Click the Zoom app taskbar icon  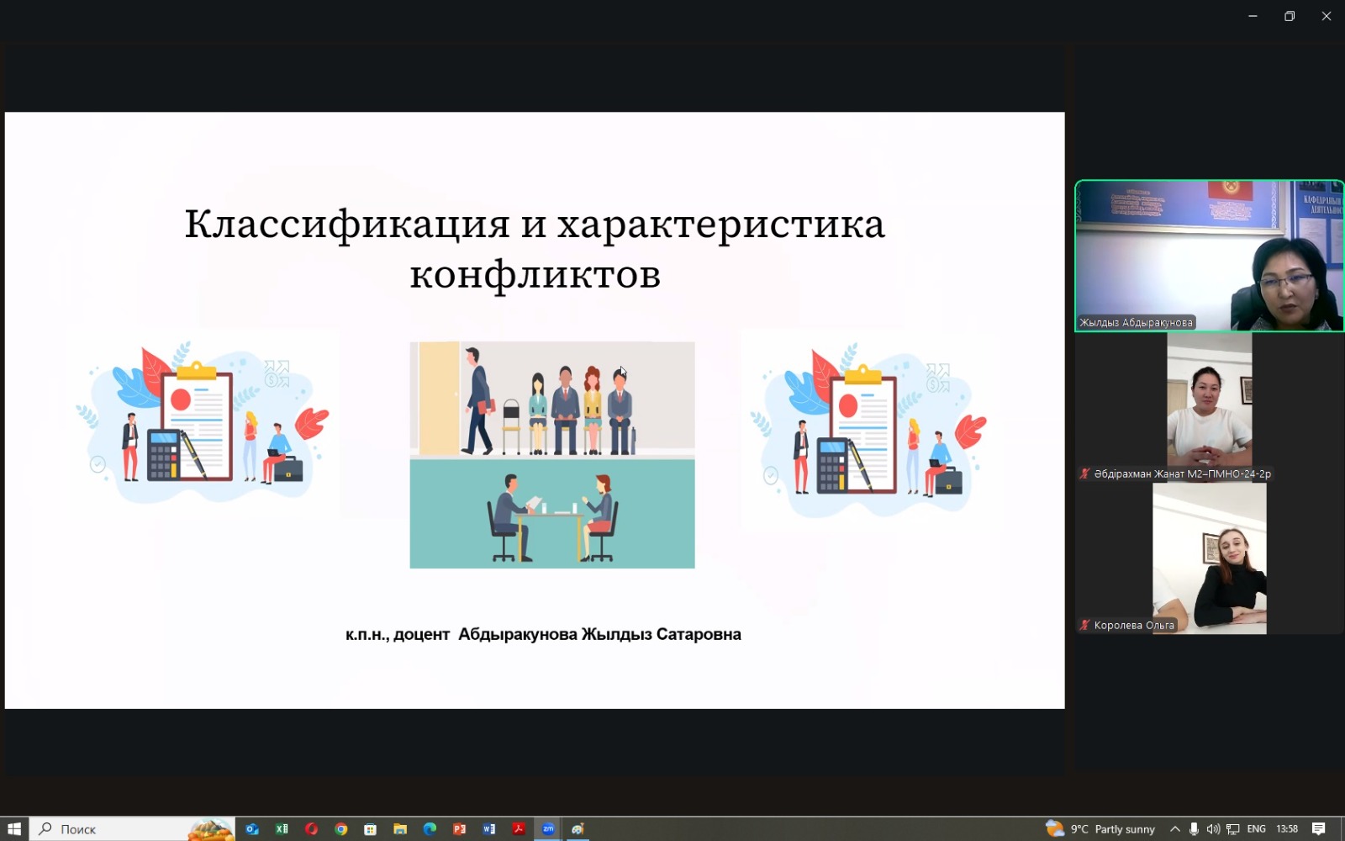point(548,829)
